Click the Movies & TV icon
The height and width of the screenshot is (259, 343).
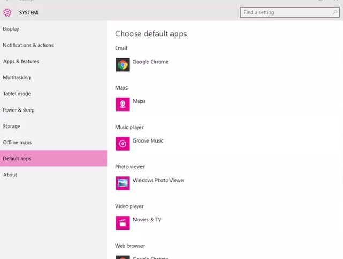point(123,223)
